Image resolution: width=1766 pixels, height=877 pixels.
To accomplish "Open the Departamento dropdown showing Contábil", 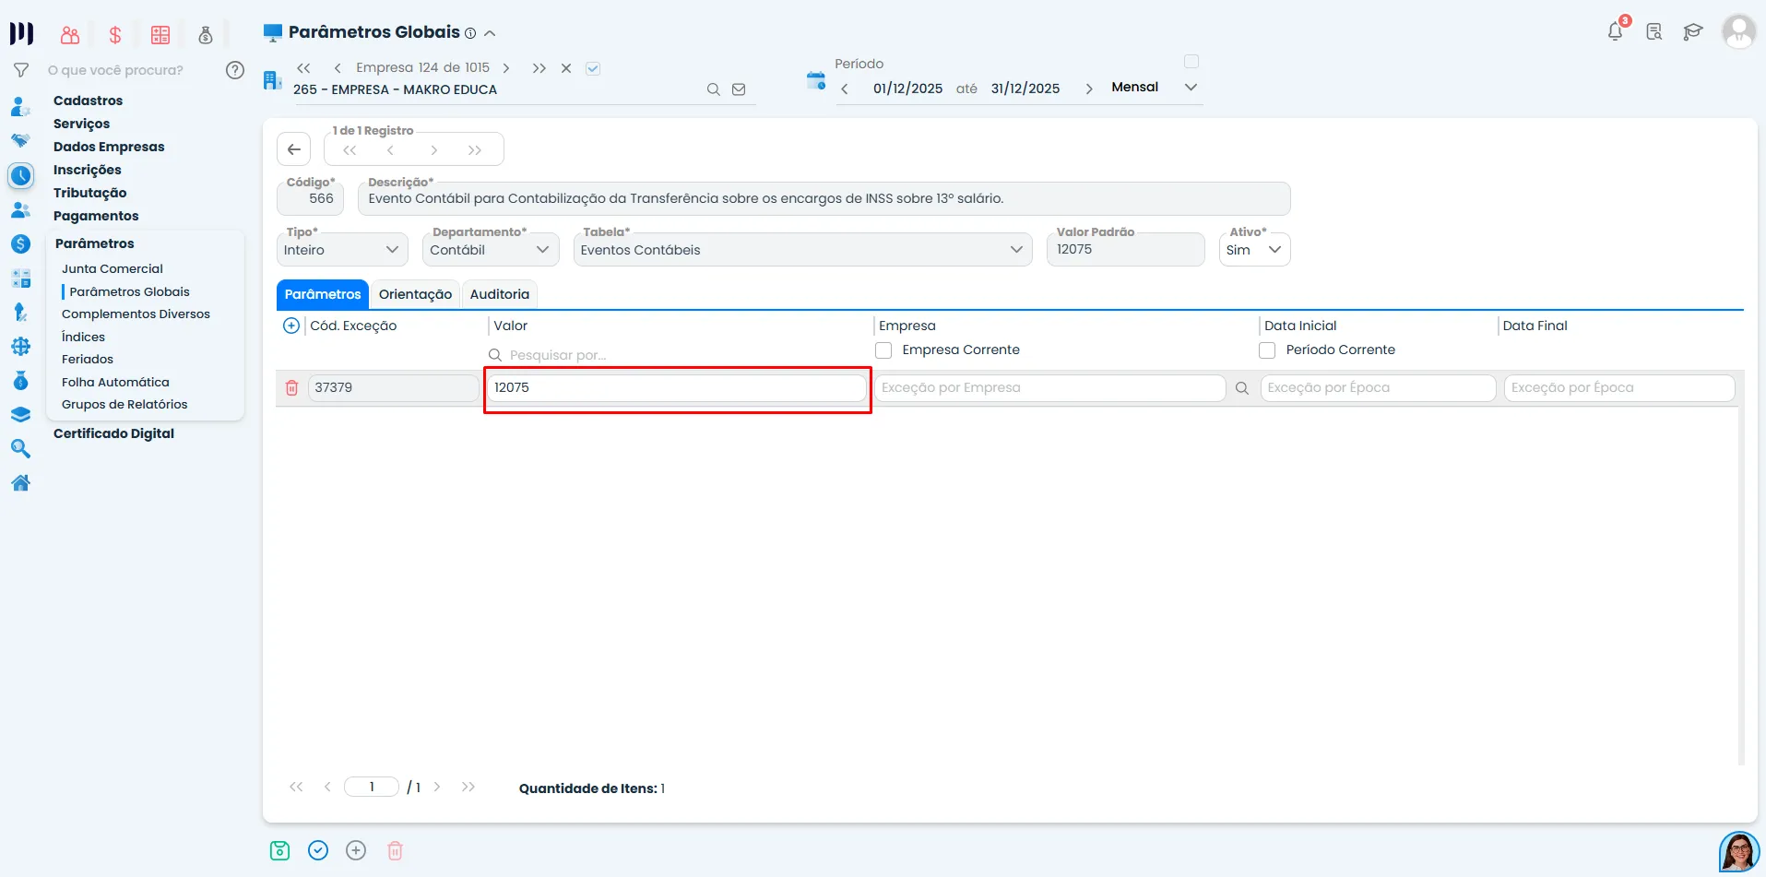I will pos(491,250).
